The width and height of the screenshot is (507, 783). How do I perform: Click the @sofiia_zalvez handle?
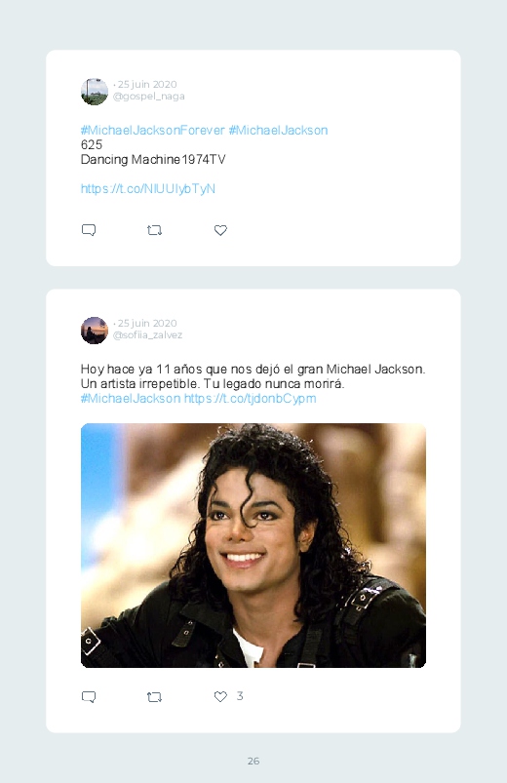147,335
